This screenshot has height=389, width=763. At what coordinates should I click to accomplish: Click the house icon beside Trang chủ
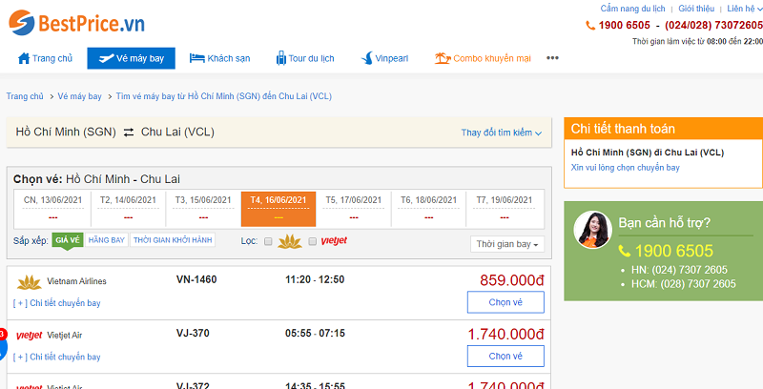pyautogui.click(x=24, y=58)
